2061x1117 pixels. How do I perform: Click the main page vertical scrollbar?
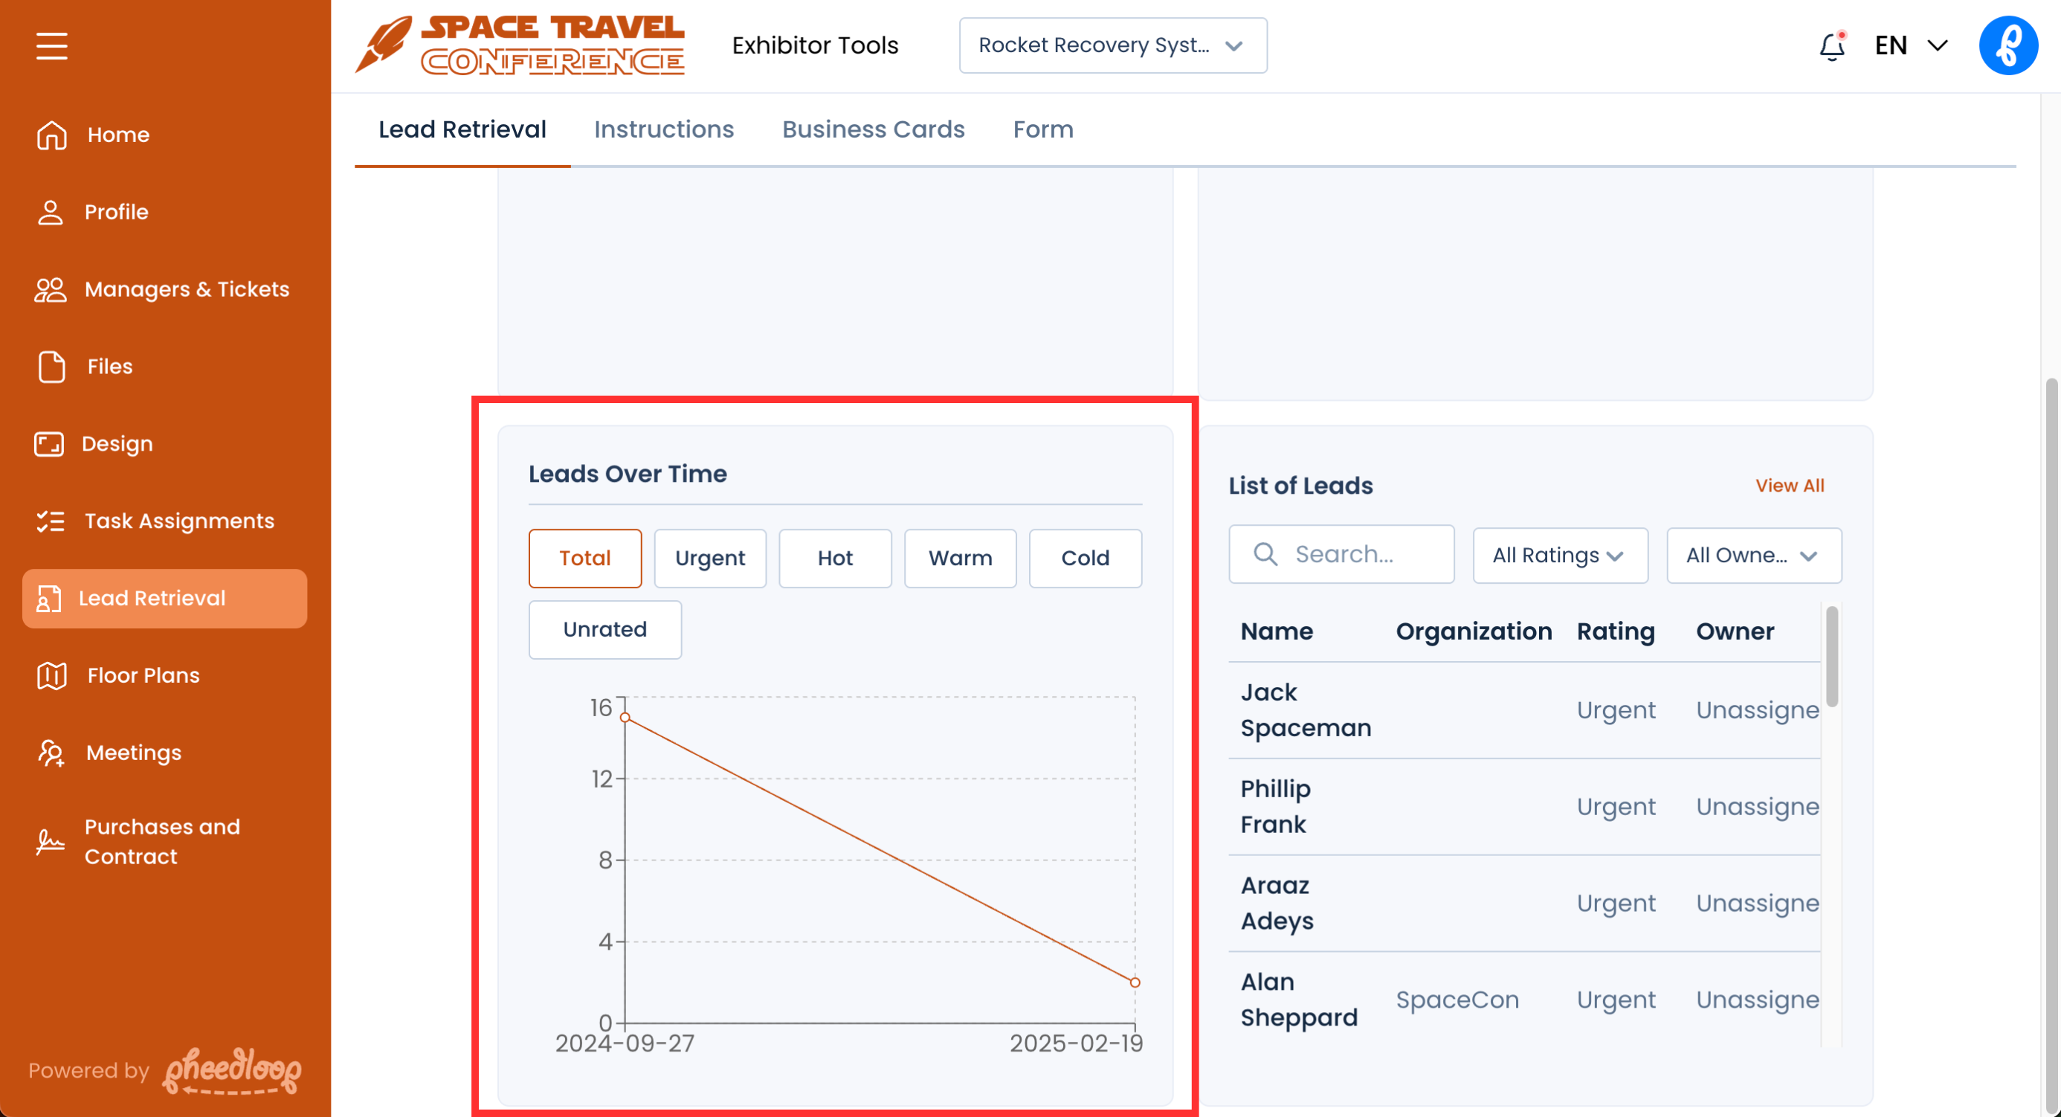2051,744
